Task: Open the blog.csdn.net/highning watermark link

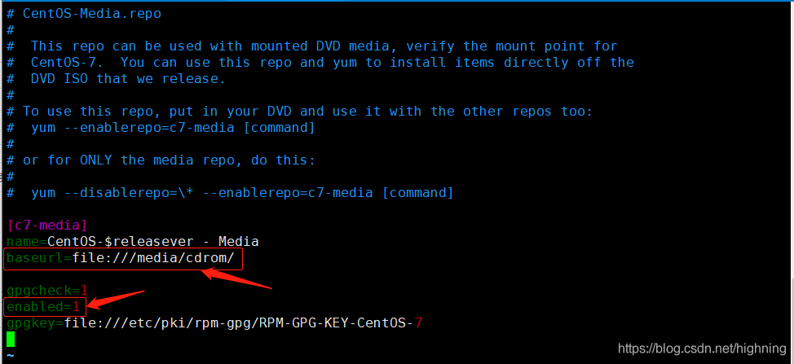Action: pyautogui.click(x=703, y=349)
